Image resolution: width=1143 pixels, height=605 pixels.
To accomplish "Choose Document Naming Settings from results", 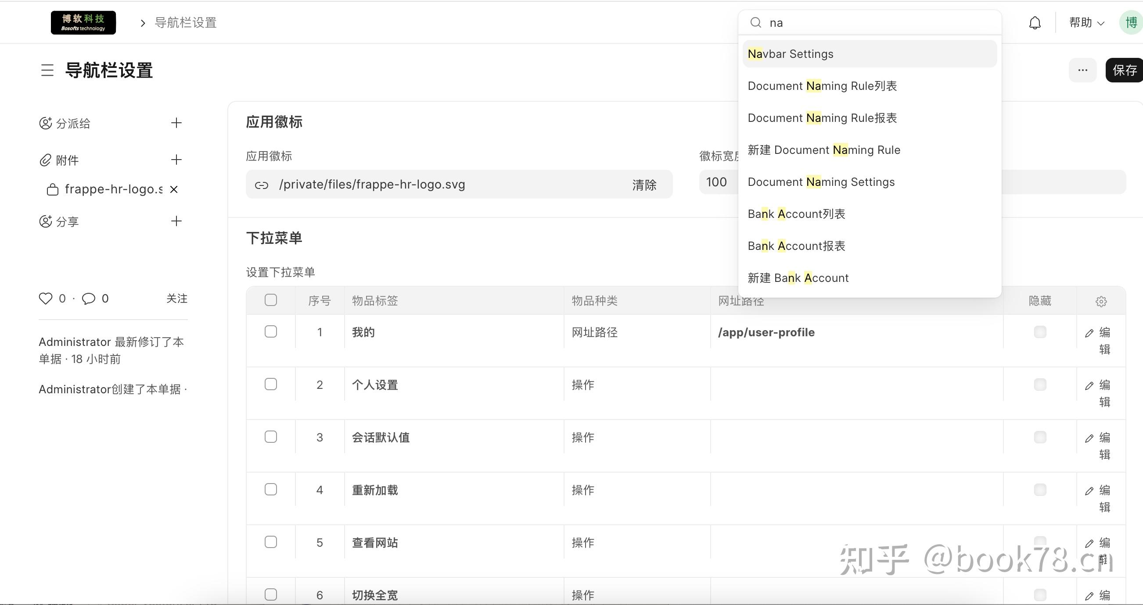I will [821, 182].
